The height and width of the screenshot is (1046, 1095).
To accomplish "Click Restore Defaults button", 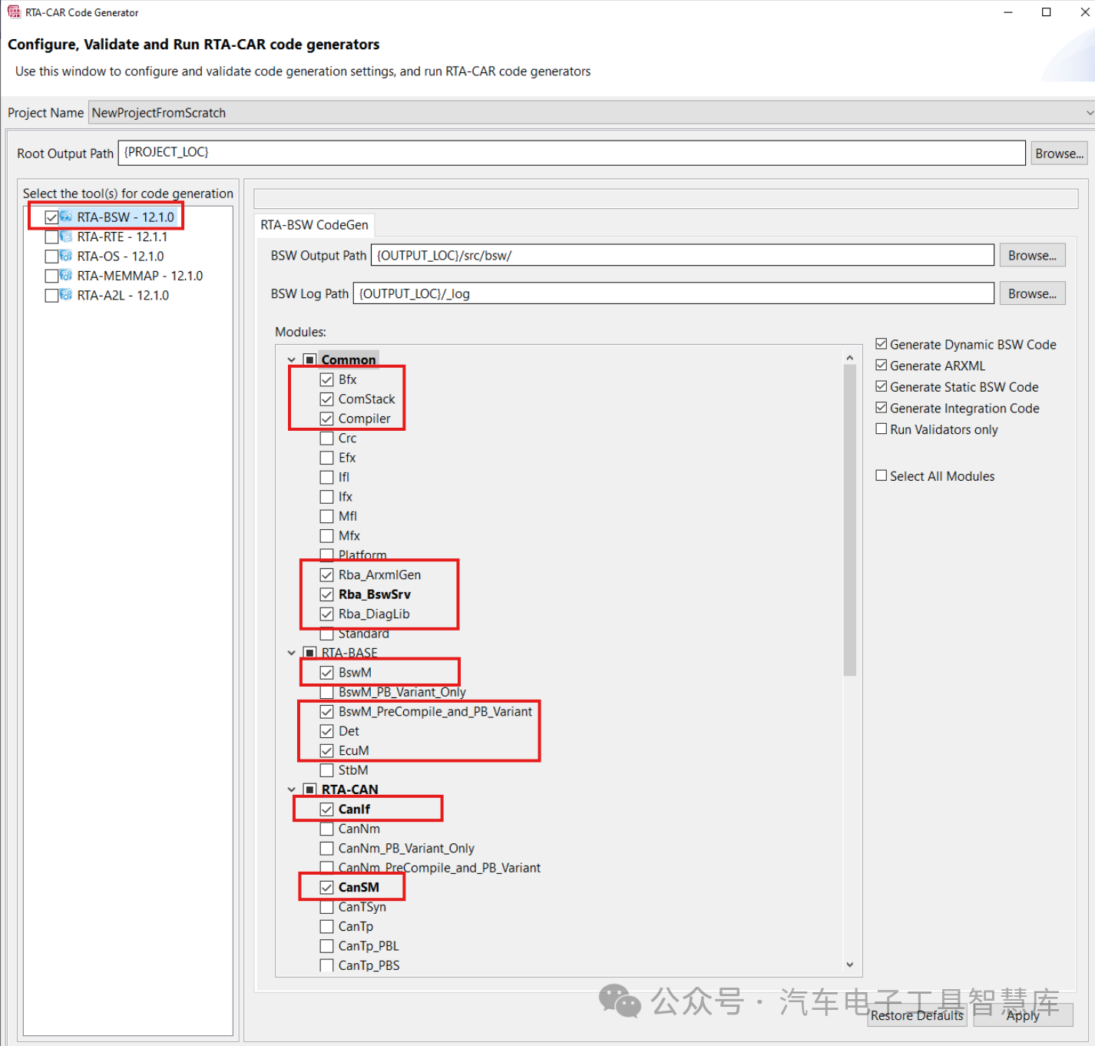I will 917,1015.
